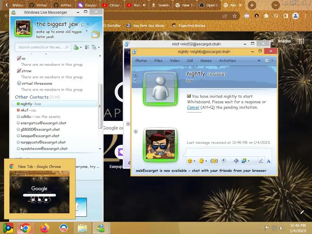Collapse the Other Contacts group header
Viewport: 312px width, 234px height.
pyautogui.click(x=37, y=97)
